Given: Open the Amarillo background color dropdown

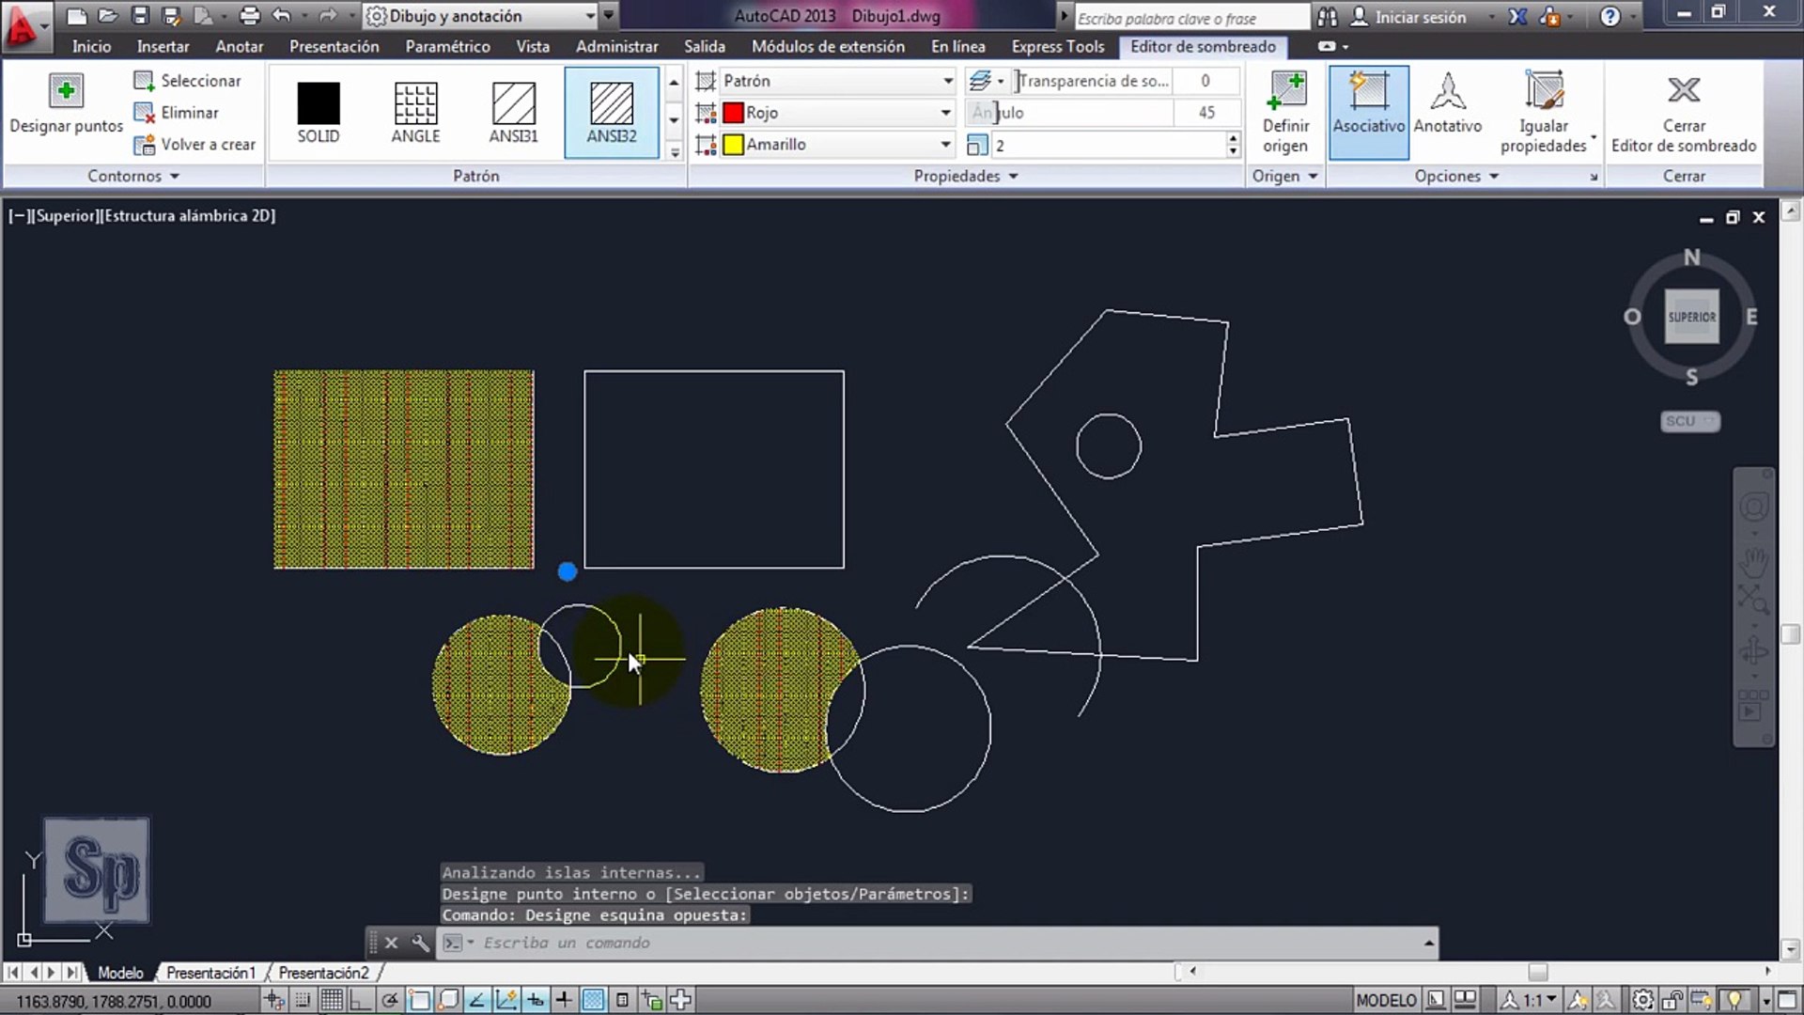Looking at the screenshot, I should point(945,145).
